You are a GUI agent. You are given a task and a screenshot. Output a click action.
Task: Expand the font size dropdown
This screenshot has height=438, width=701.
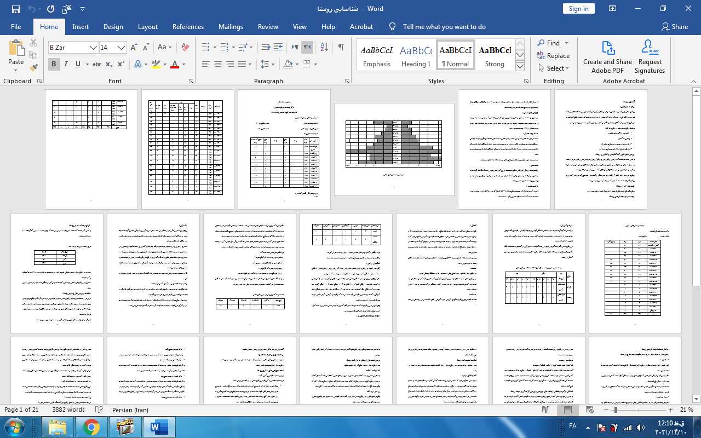point(122,48)
